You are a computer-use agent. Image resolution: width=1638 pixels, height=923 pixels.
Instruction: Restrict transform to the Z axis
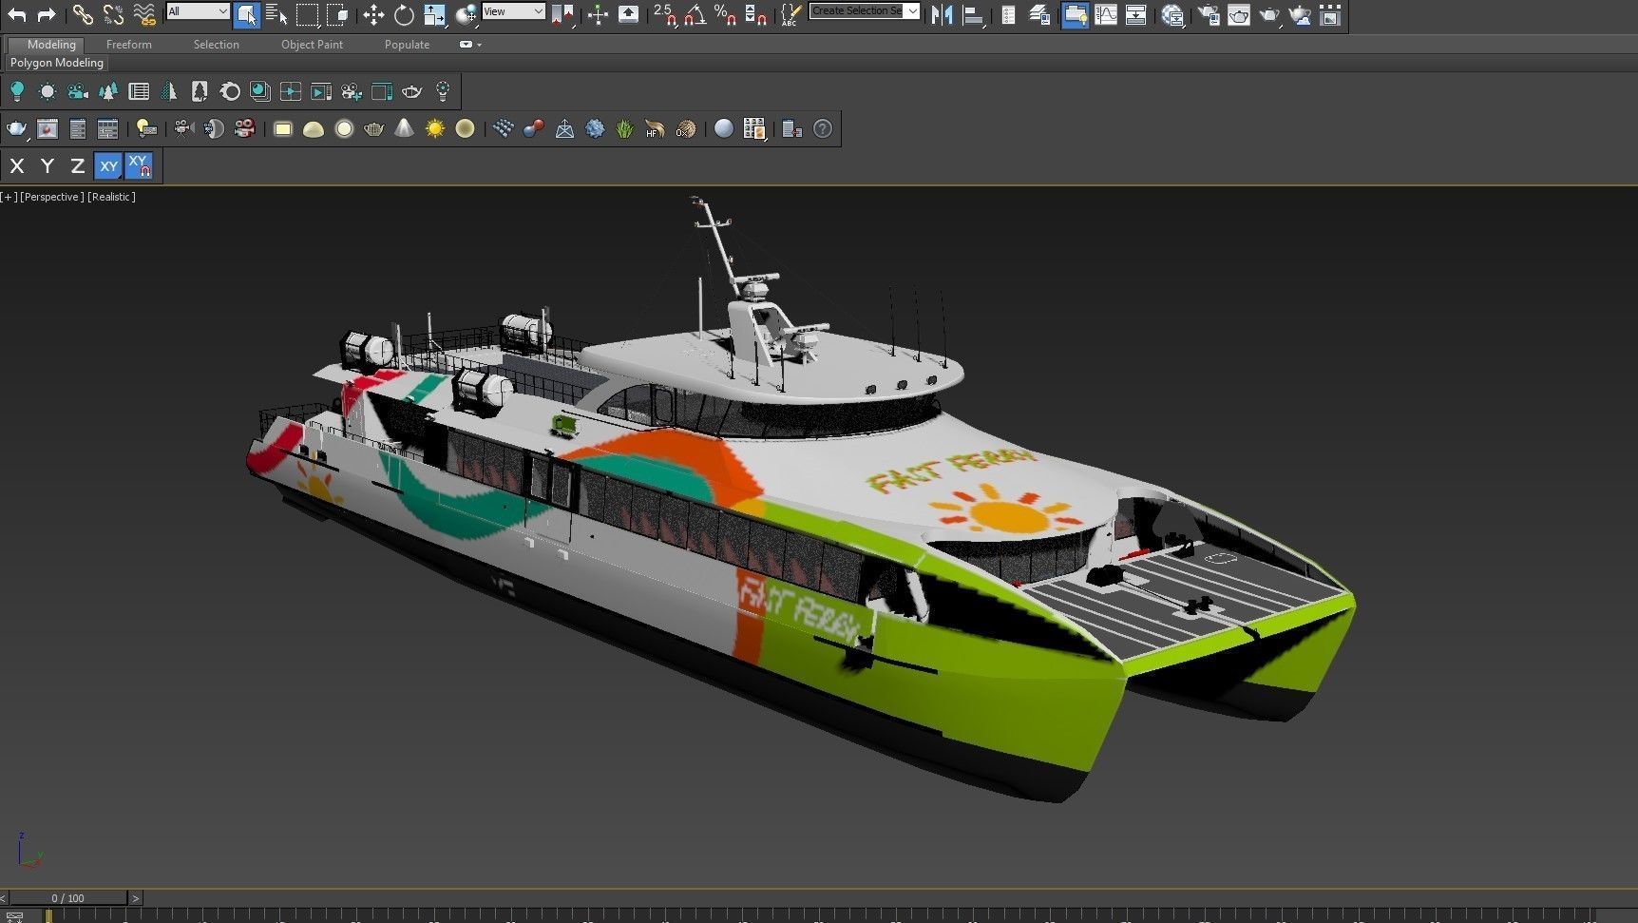[x=78, y=166]
